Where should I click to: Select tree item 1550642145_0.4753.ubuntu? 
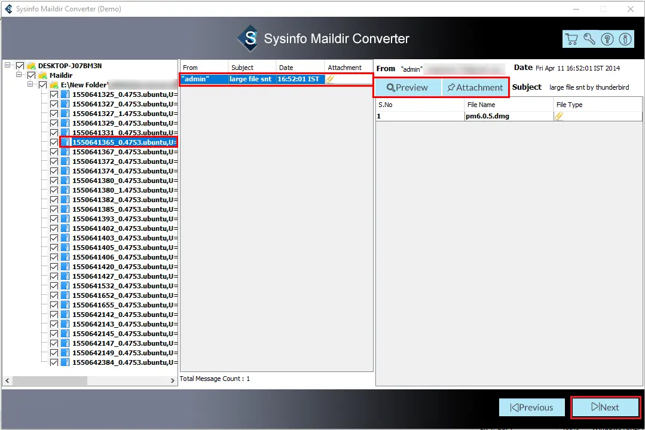click(x=125, y=334)
